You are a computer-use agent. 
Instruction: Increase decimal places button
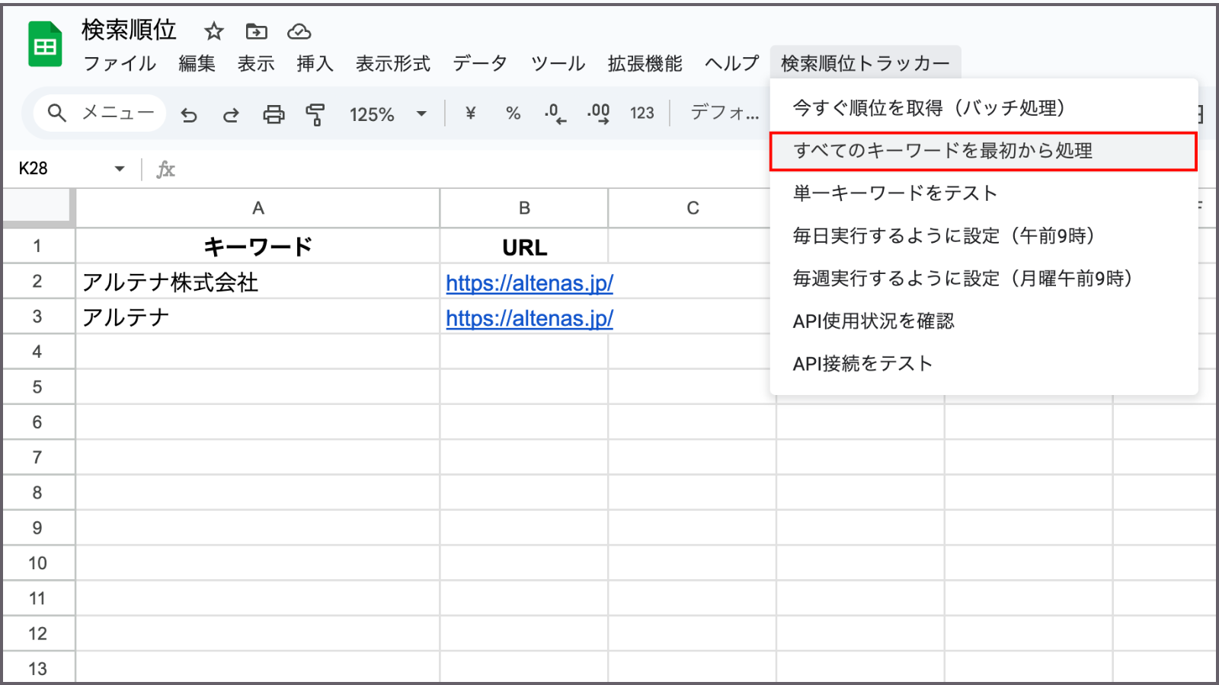[x=598, y=114]
